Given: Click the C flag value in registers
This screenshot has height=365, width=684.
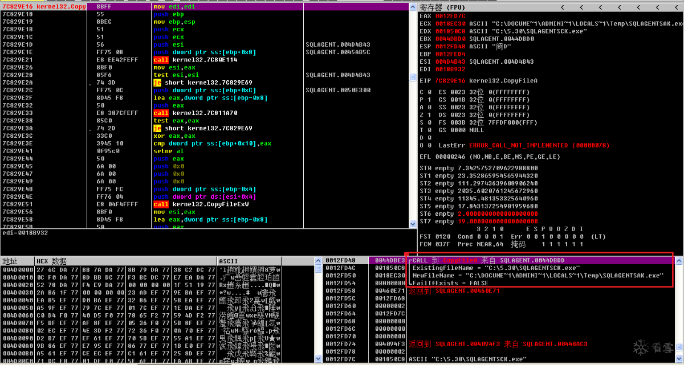Looking at the screenshot, I should 429,92.
